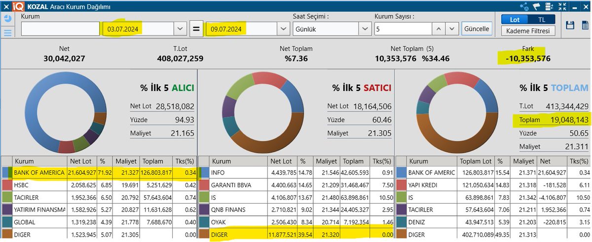Click the İlk 5 ALICI donut chart
The width and height of the screenshot is (592, 242).
[65, 113]
